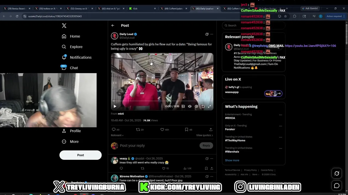Open More menu in X sidebar
This screenshot has width=348, height=195.
pos(70,142)
